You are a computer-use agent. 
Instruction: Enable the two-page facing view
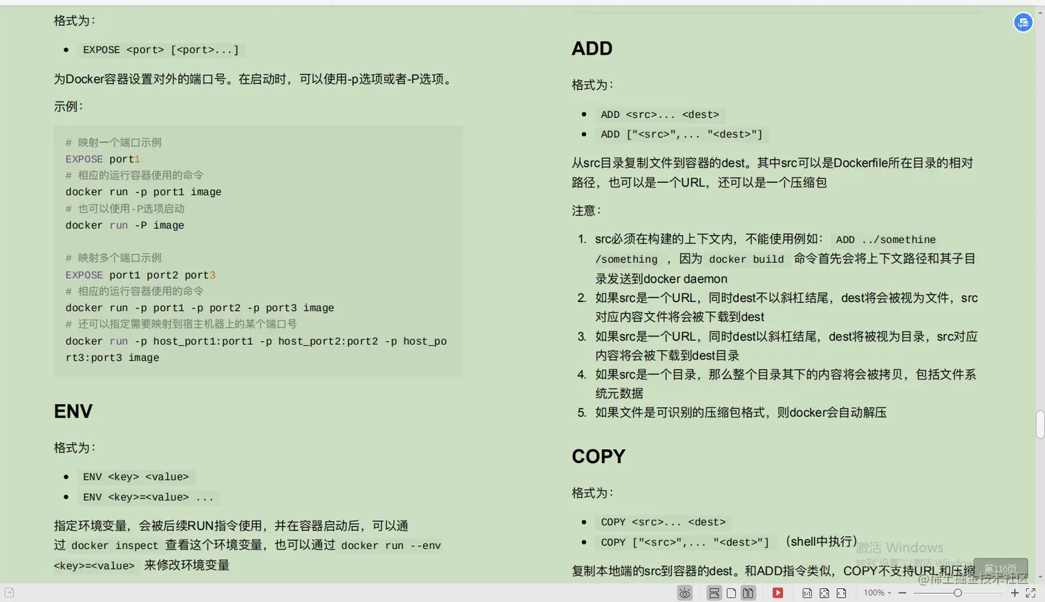tap(747, 592)
